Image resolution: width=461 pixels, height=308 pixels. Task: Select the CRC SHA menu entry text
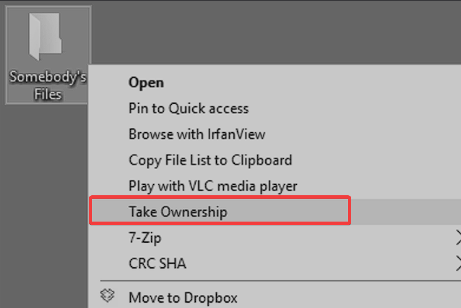pyautogui.click(x=157, y=263)
